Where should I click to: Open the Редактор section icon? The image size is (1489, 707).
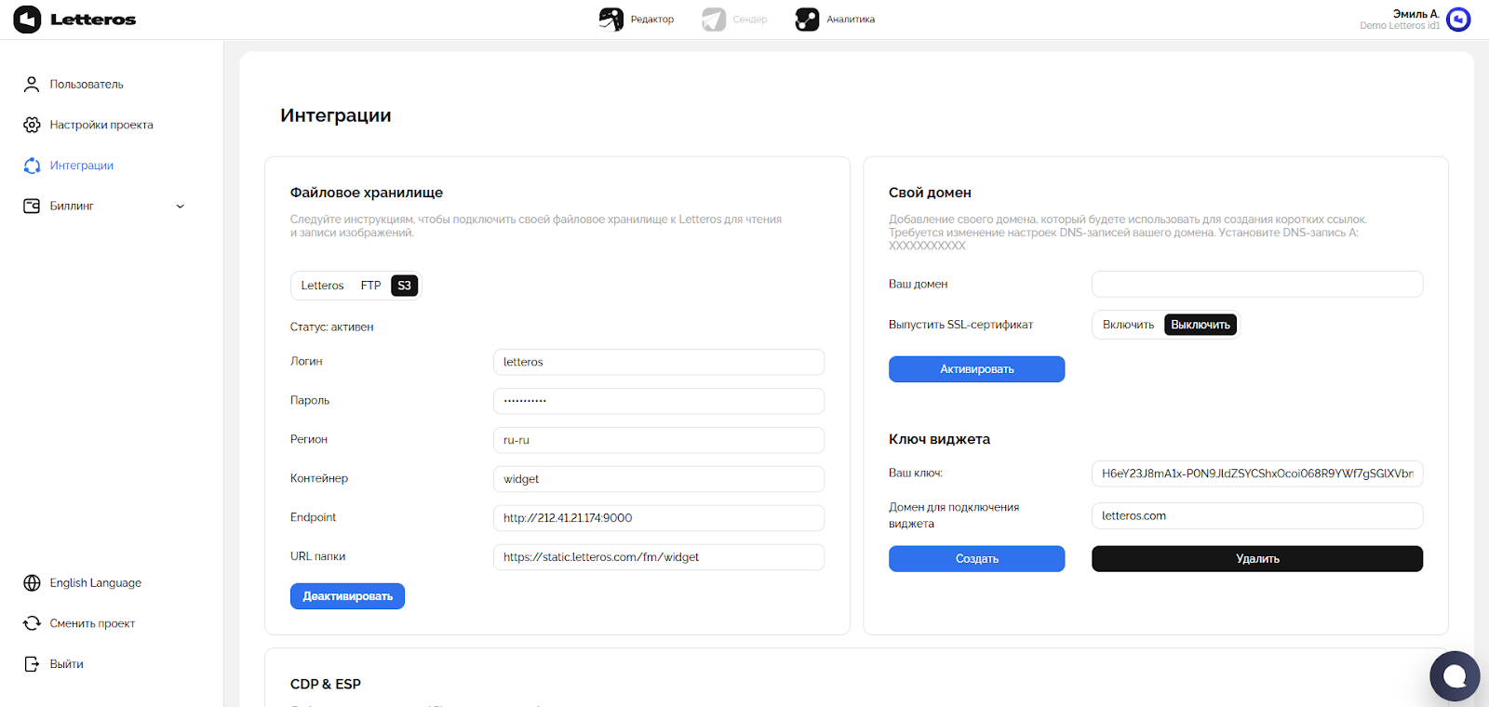[610, 20]
